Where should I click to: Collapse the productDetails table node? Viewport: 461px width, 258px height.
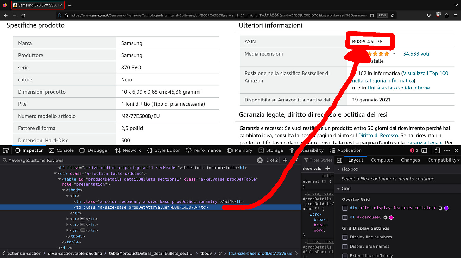pos(59,179)
